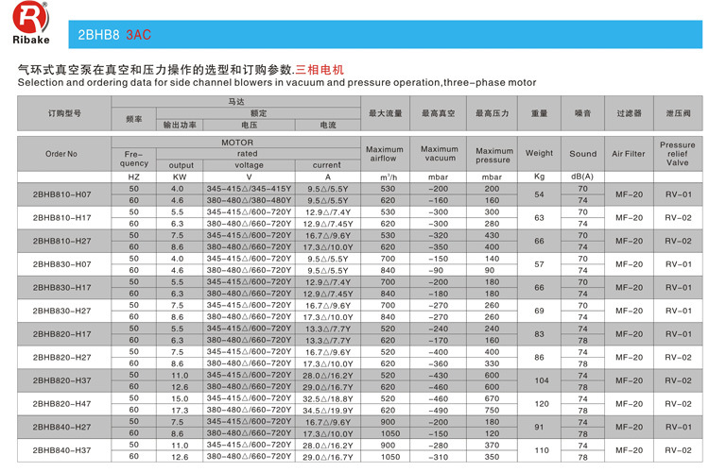This screenshot has height=472, width=709.
Task: Click model 2BHB820-H47 row label
Action: coord(61,403)
